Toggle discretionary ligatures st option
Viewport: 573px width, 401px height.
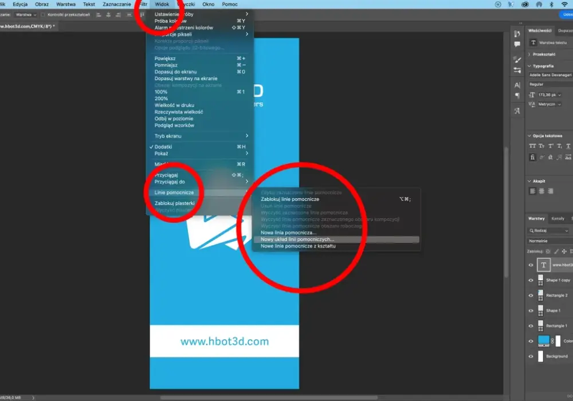pos(550,157)
